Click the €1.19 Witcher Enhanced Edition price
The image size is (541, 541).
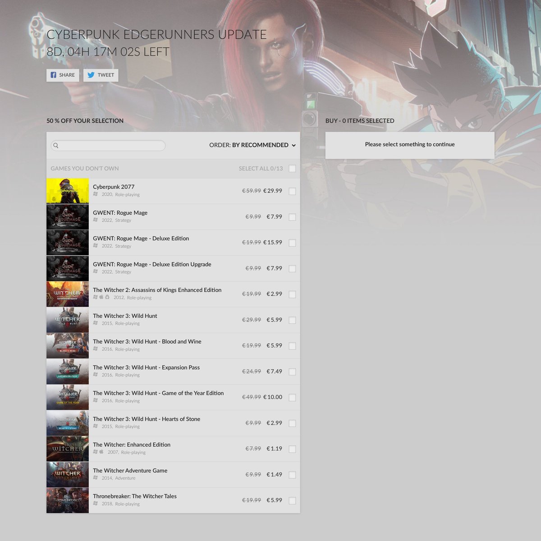[x=274, y=449]
